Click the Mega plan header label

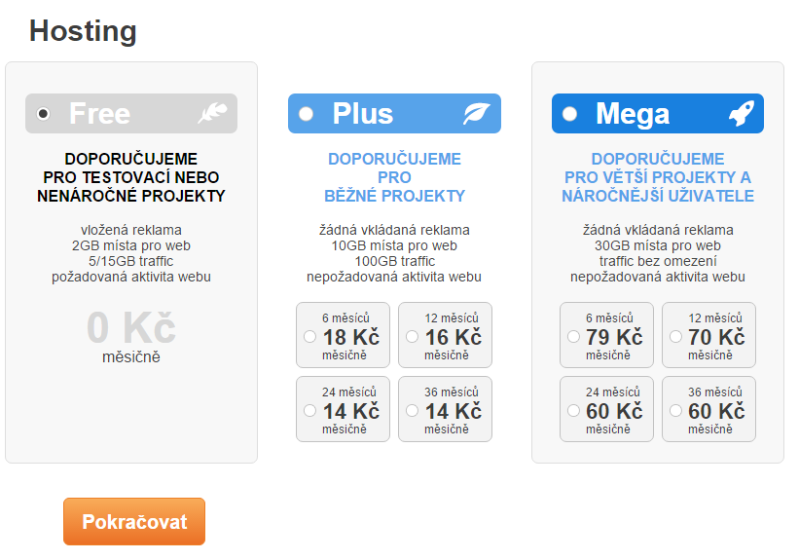pyautogui.click(x=633, y=114)
